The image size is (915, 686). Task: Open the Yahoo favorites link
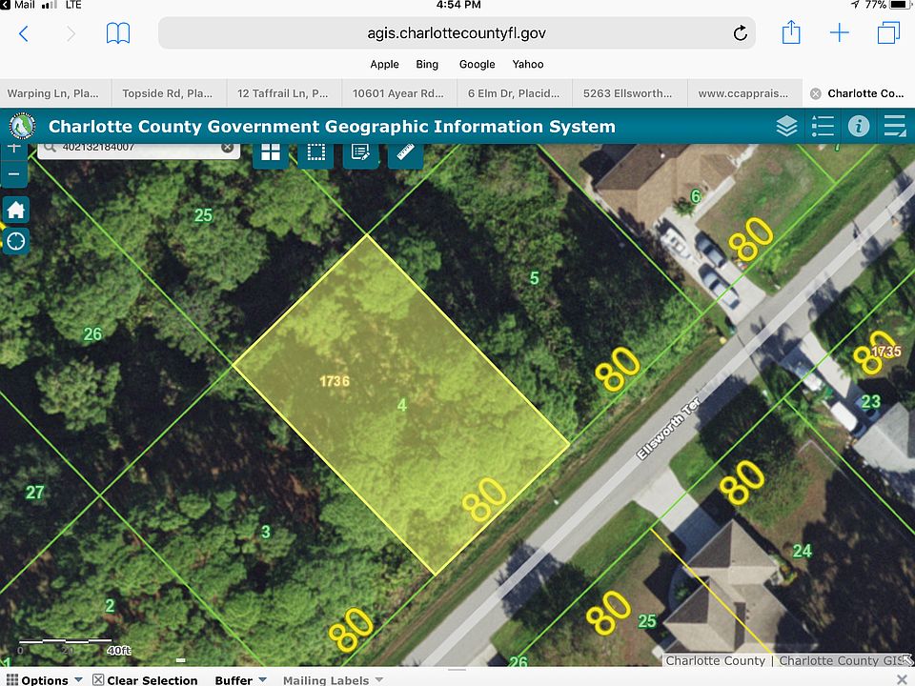[527, 64]
